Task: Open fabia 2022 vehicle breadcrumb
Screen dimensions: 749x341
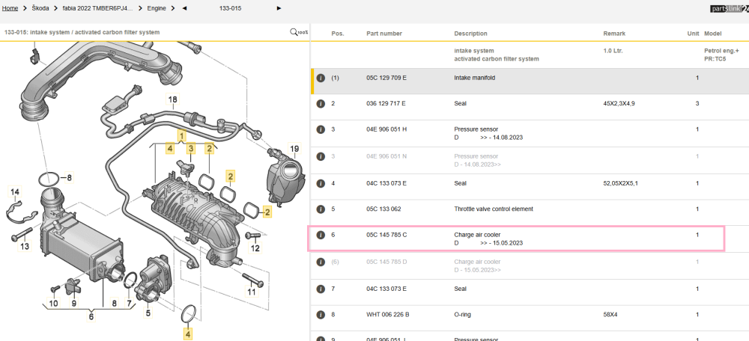Action: (x=98, y=8)
